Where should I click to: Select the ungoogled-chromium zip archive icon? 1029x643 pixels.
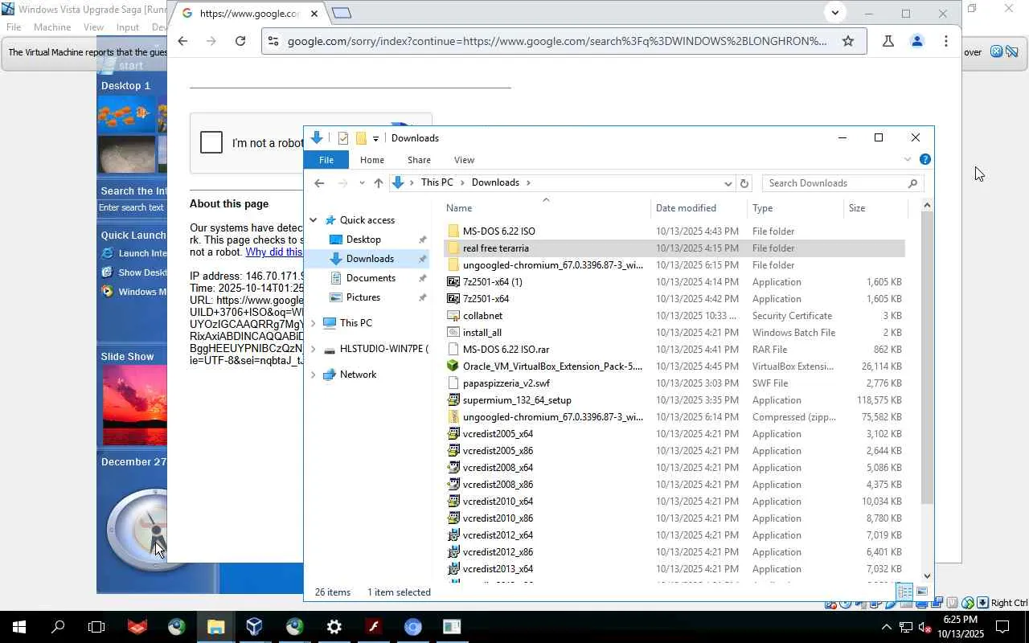coord(453,417)
